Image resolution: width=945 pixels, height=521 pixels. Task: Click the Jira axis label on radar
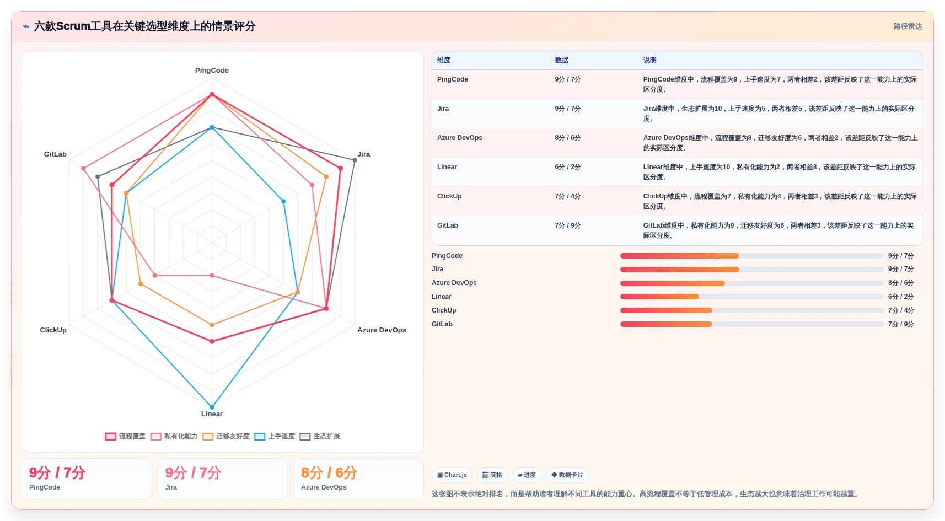point(363,154)
